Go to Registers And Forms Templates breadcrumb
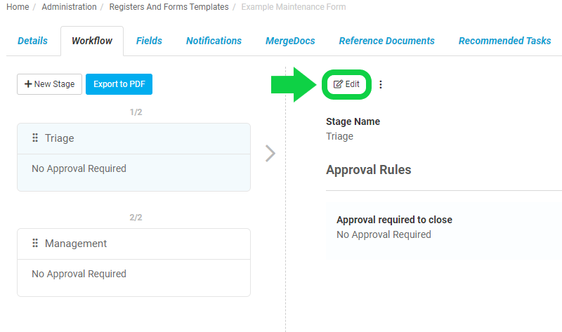 click(x=169, y=7)
